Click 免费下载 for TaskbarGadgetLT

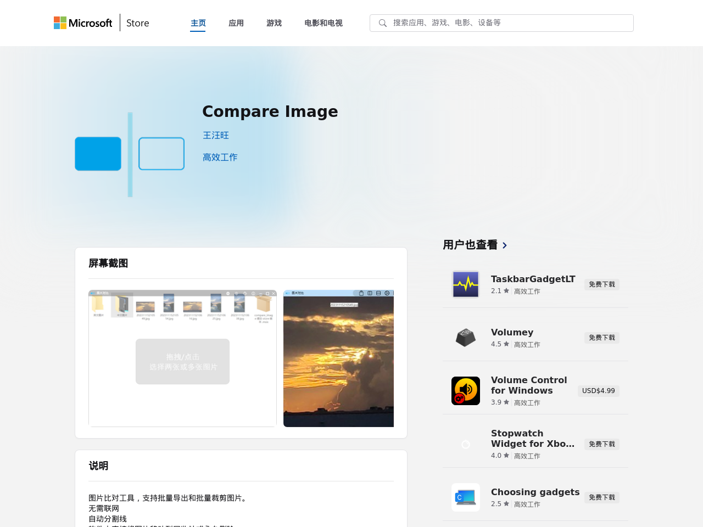(601, 283)
